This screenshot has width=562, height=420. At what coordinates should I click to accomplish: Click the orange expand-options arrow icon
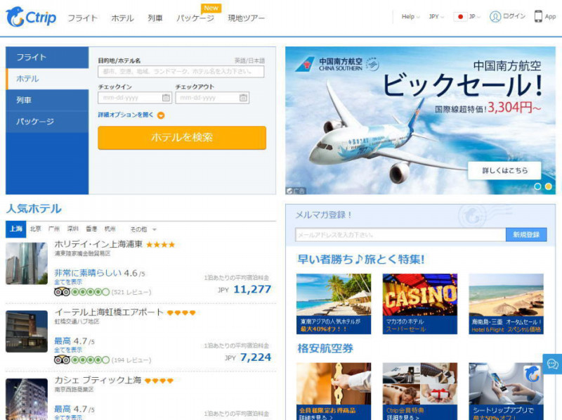[x=161, y=115]
